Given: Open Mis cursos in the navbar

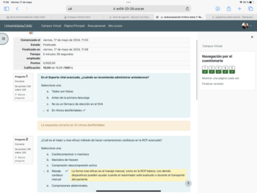Looking at the screenshot, I should 115,26.
